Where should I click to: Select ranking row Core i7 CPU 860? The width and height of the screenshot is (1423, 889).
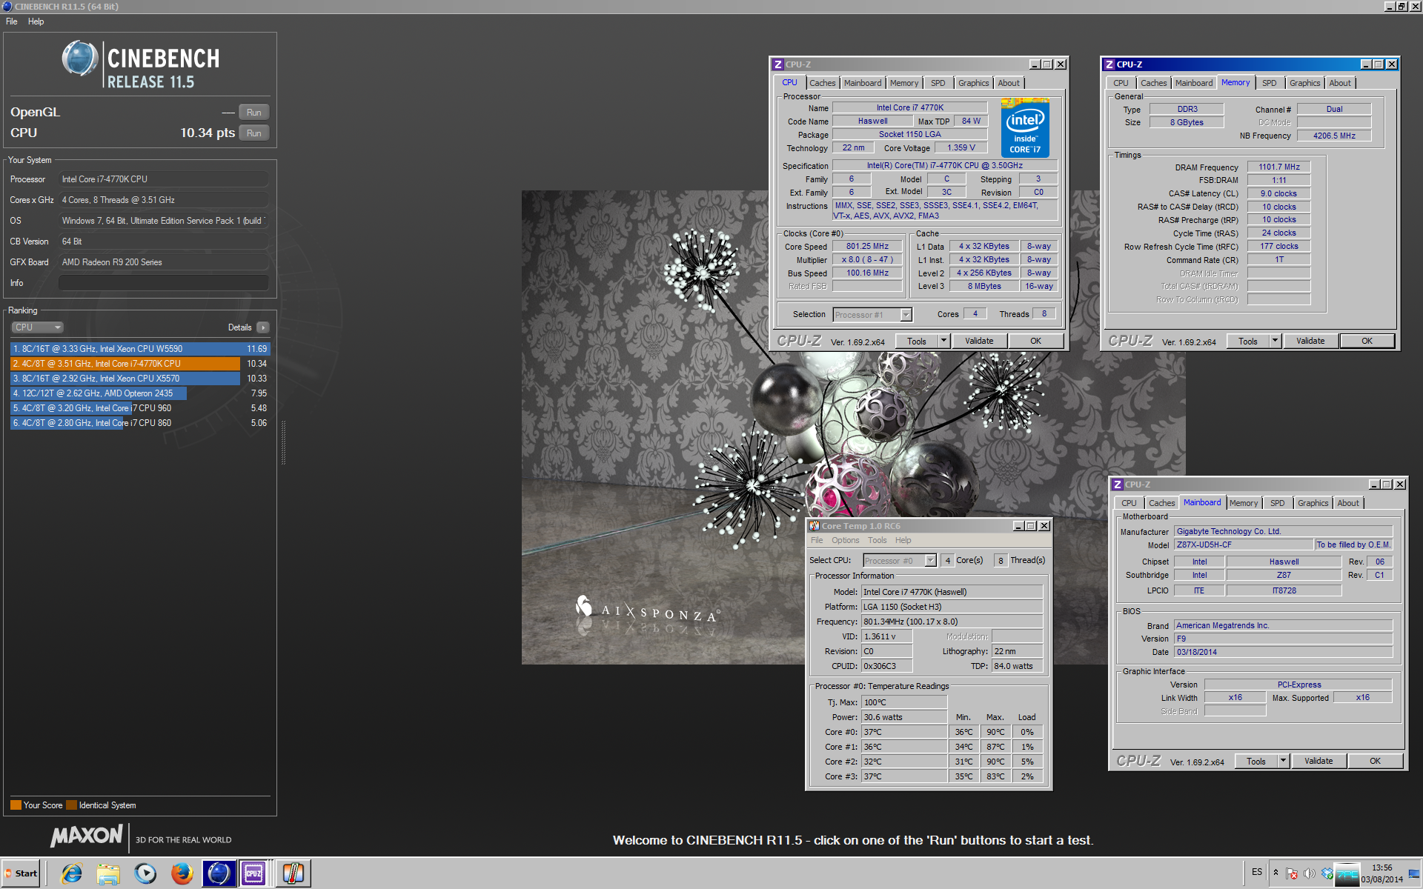(140, 423)
